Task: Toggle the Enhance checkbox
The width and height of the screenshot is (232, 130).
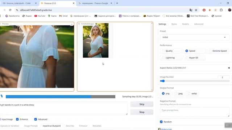Action: (x=17, y=119)
